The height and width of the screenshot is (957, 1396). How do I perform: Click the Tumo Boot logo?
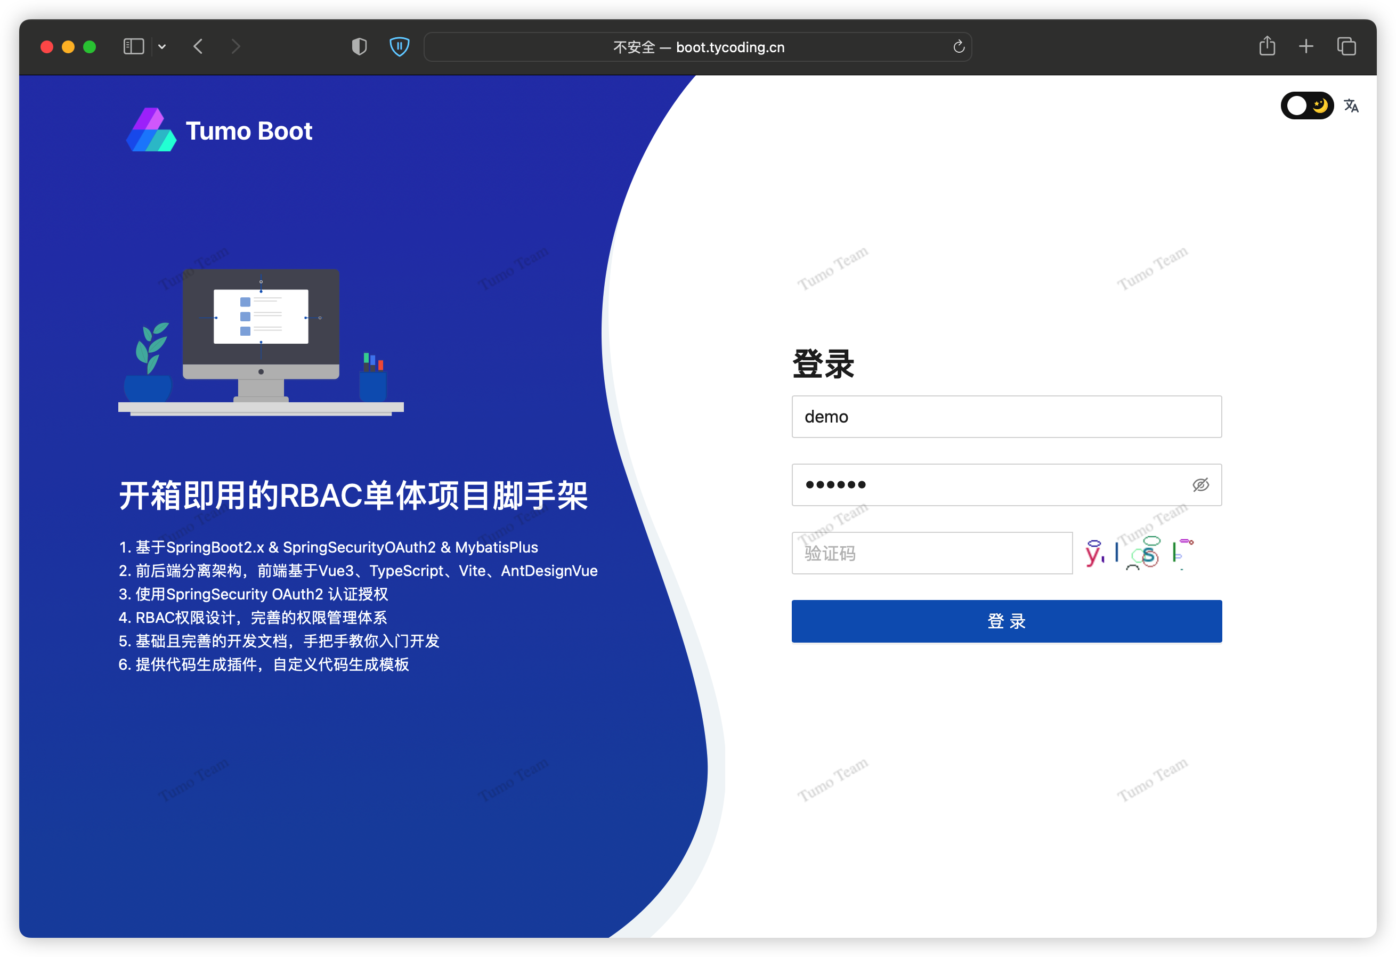pos(219,131)
